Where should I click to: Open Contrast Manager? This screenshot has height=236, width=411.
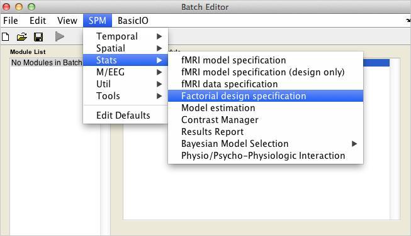click(266, 120)
